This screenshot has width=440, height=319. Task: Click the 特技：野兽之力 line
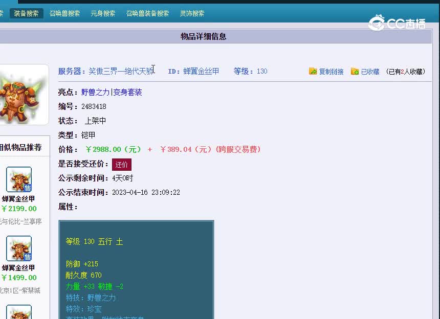(91, 298)
